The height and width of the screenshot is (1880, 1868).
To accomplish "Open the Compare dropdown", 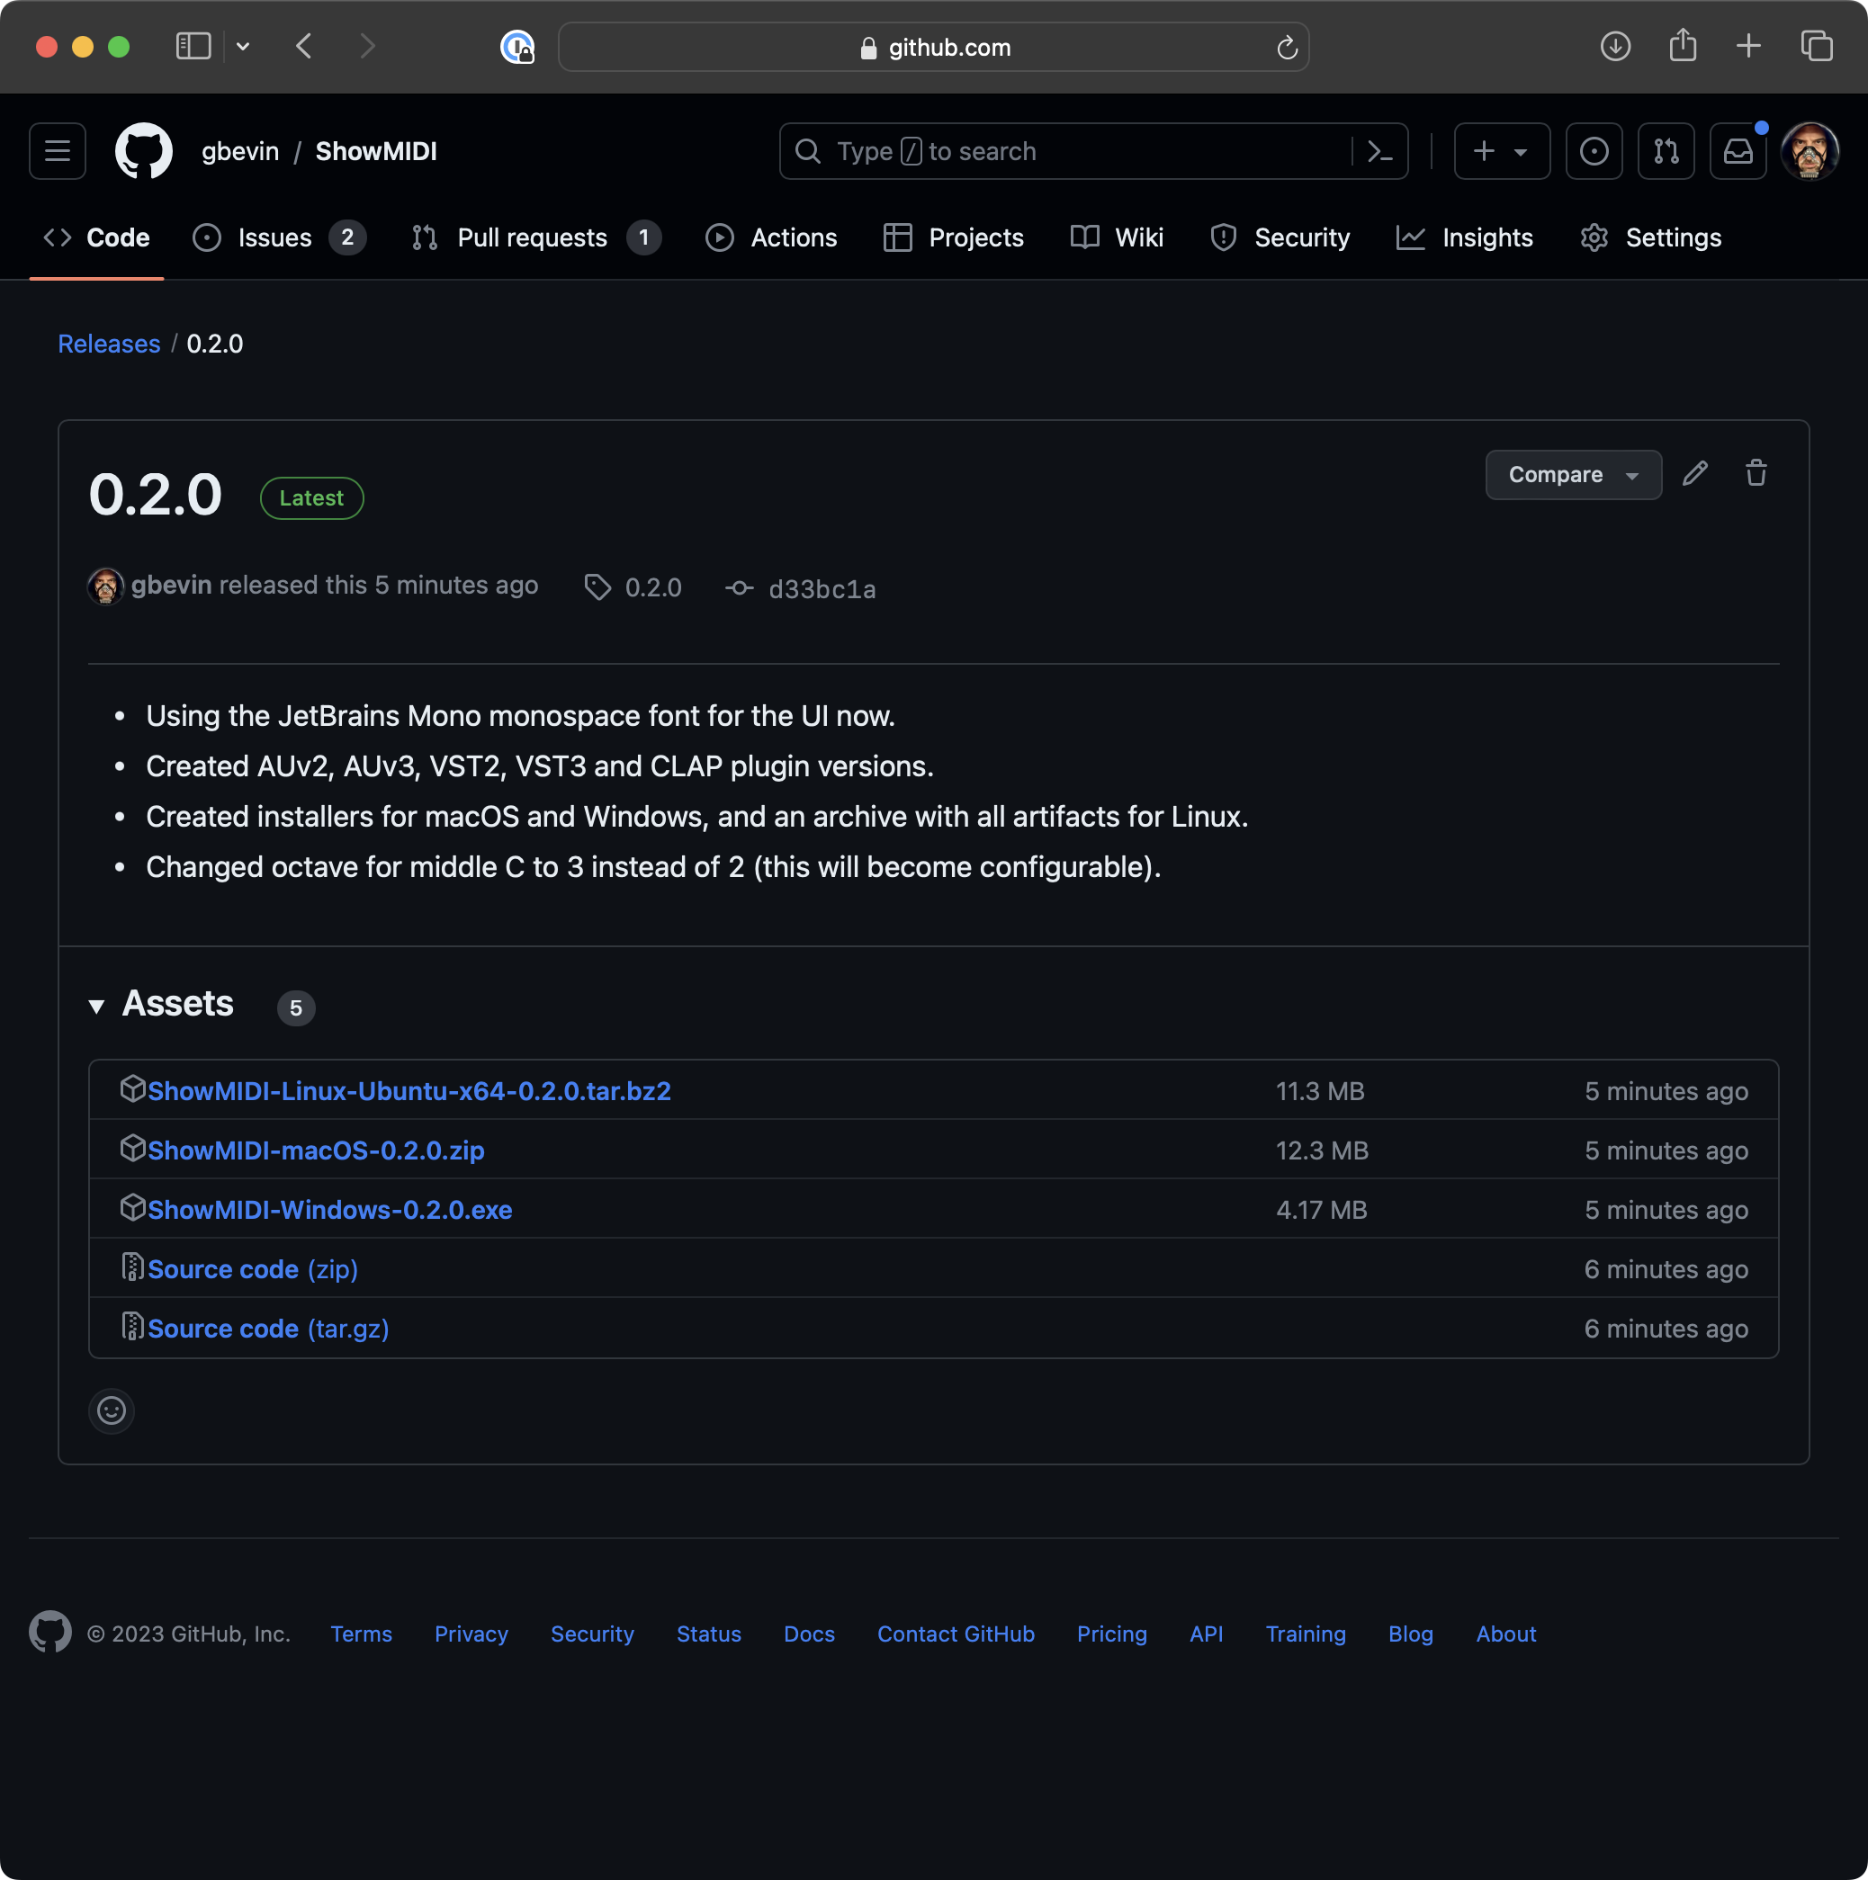I will coord(1573,474).
